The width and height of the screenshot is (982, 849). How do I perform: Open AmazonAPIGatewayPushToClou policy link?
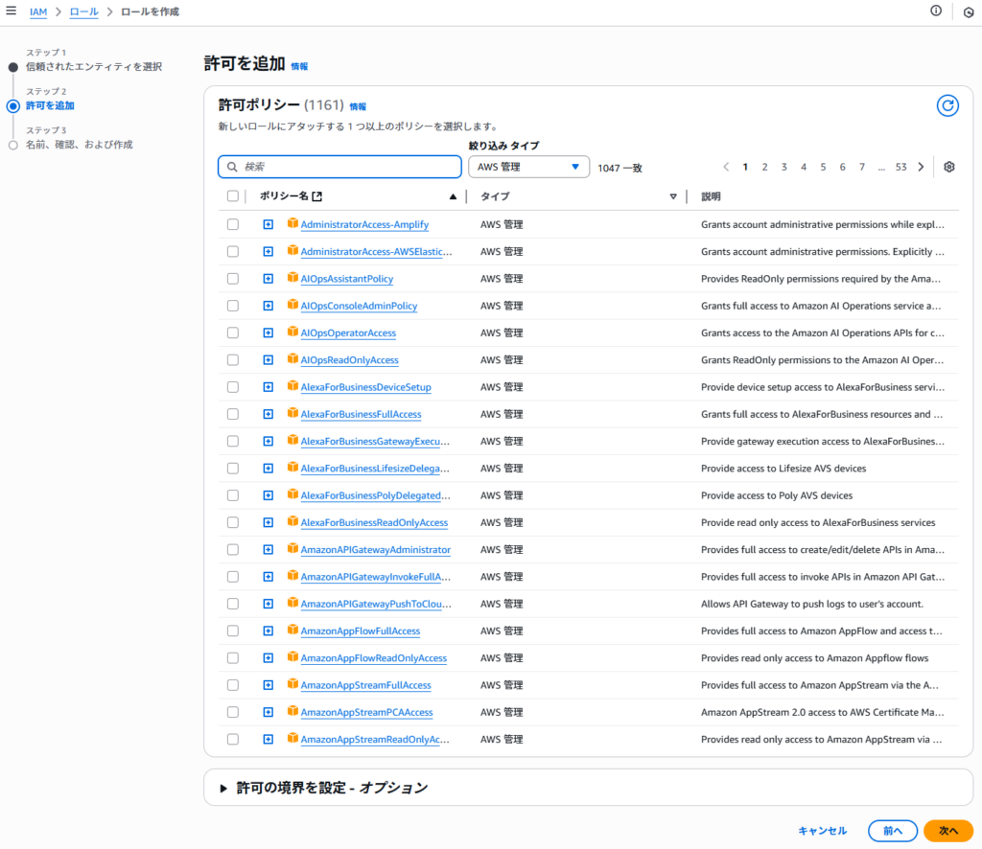pos(376,604)
